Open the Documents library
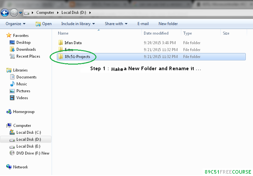This screenshot has height=176, width=253. (26, 77)
